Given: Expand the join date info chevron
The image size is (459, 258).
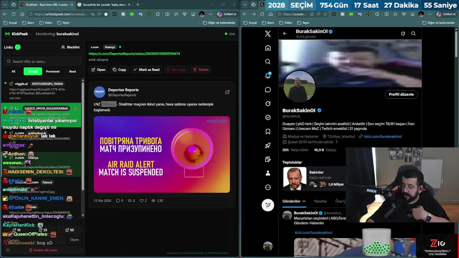Looking at the screenshot, I should coord(336,142).
